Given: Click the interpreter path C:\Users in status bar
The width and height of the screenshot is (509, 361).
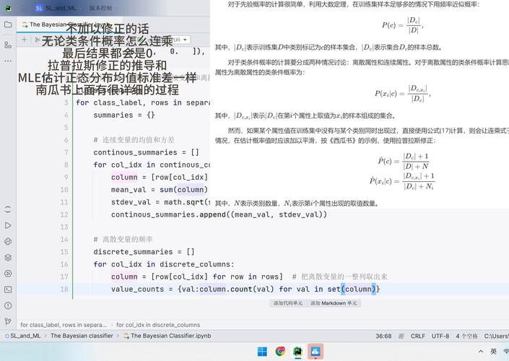Looking at the screenshot, I should [496, 336].
